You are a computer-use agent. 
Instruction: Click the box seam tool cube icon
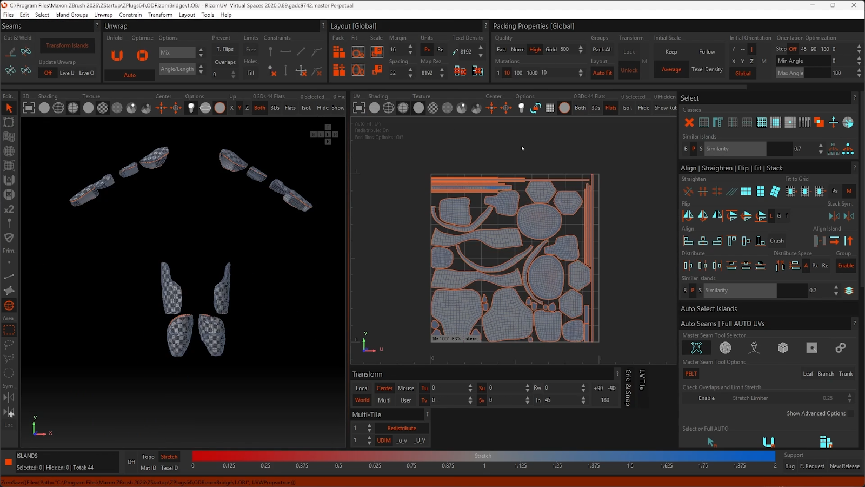pyautogui.click(x=783, y=348)
